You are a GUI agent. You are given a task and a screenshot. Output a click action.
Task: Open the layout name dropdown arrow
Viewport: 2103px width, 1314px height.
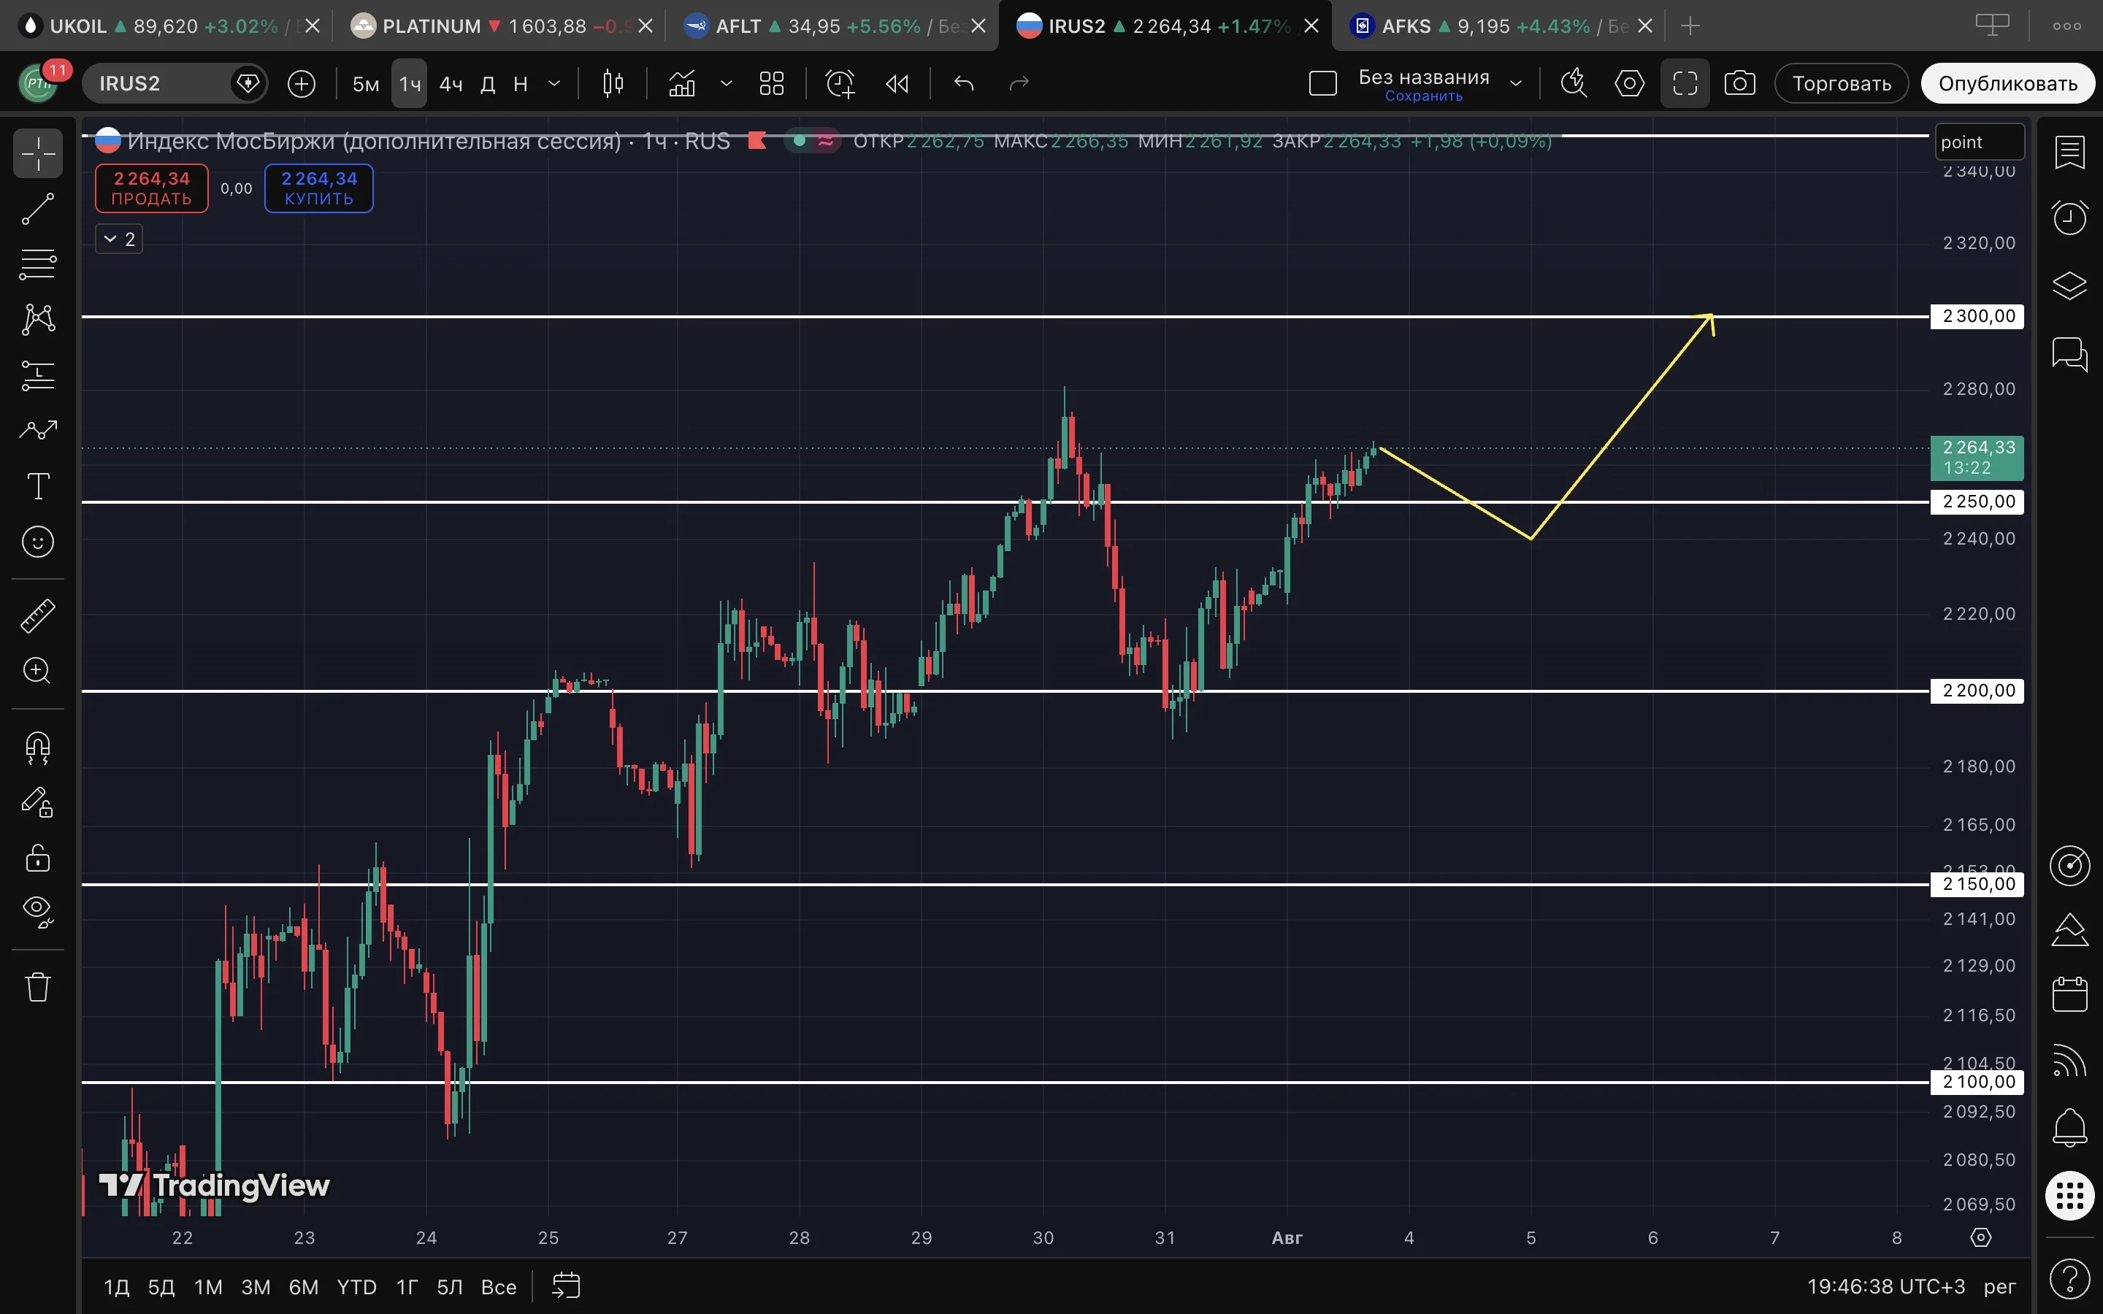point(1516,83)
